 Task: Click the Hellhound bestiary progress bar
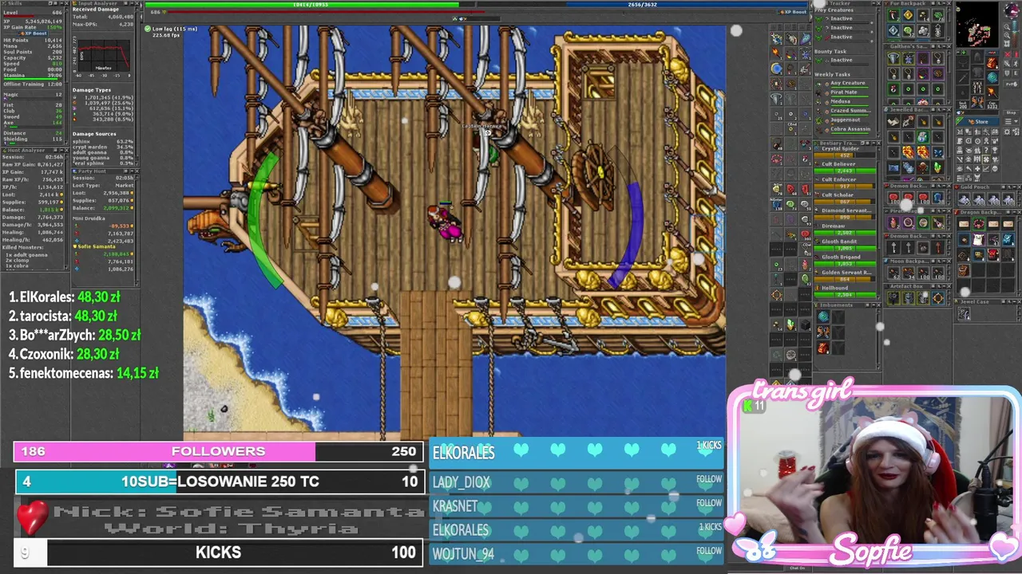(845, 295)
